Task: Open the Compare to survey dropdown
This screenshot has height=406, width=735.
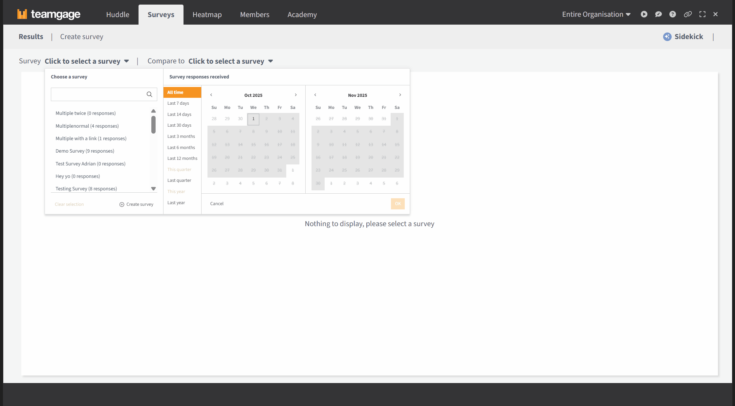Action: pyautogui.click(x=230, y=61)
